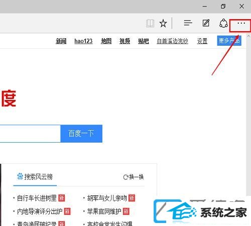Click the 换一换 refresh icon

tap(125, 177)
